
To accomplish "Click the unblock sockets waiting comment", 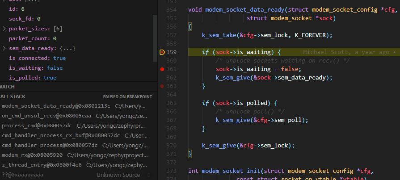I will coord(282,61).
